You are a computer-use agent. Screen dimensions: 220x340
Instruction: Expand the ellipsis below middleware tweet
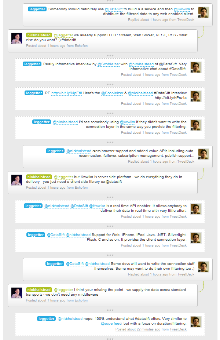click(x=110, y=310)
